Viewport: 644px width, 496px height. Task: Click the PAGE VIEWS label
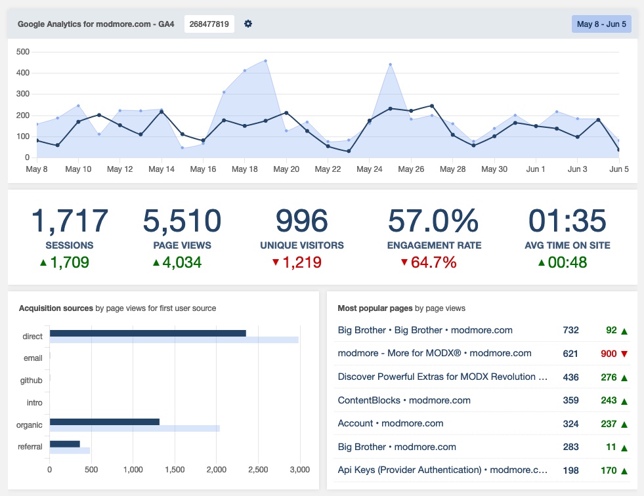[182, 245]
